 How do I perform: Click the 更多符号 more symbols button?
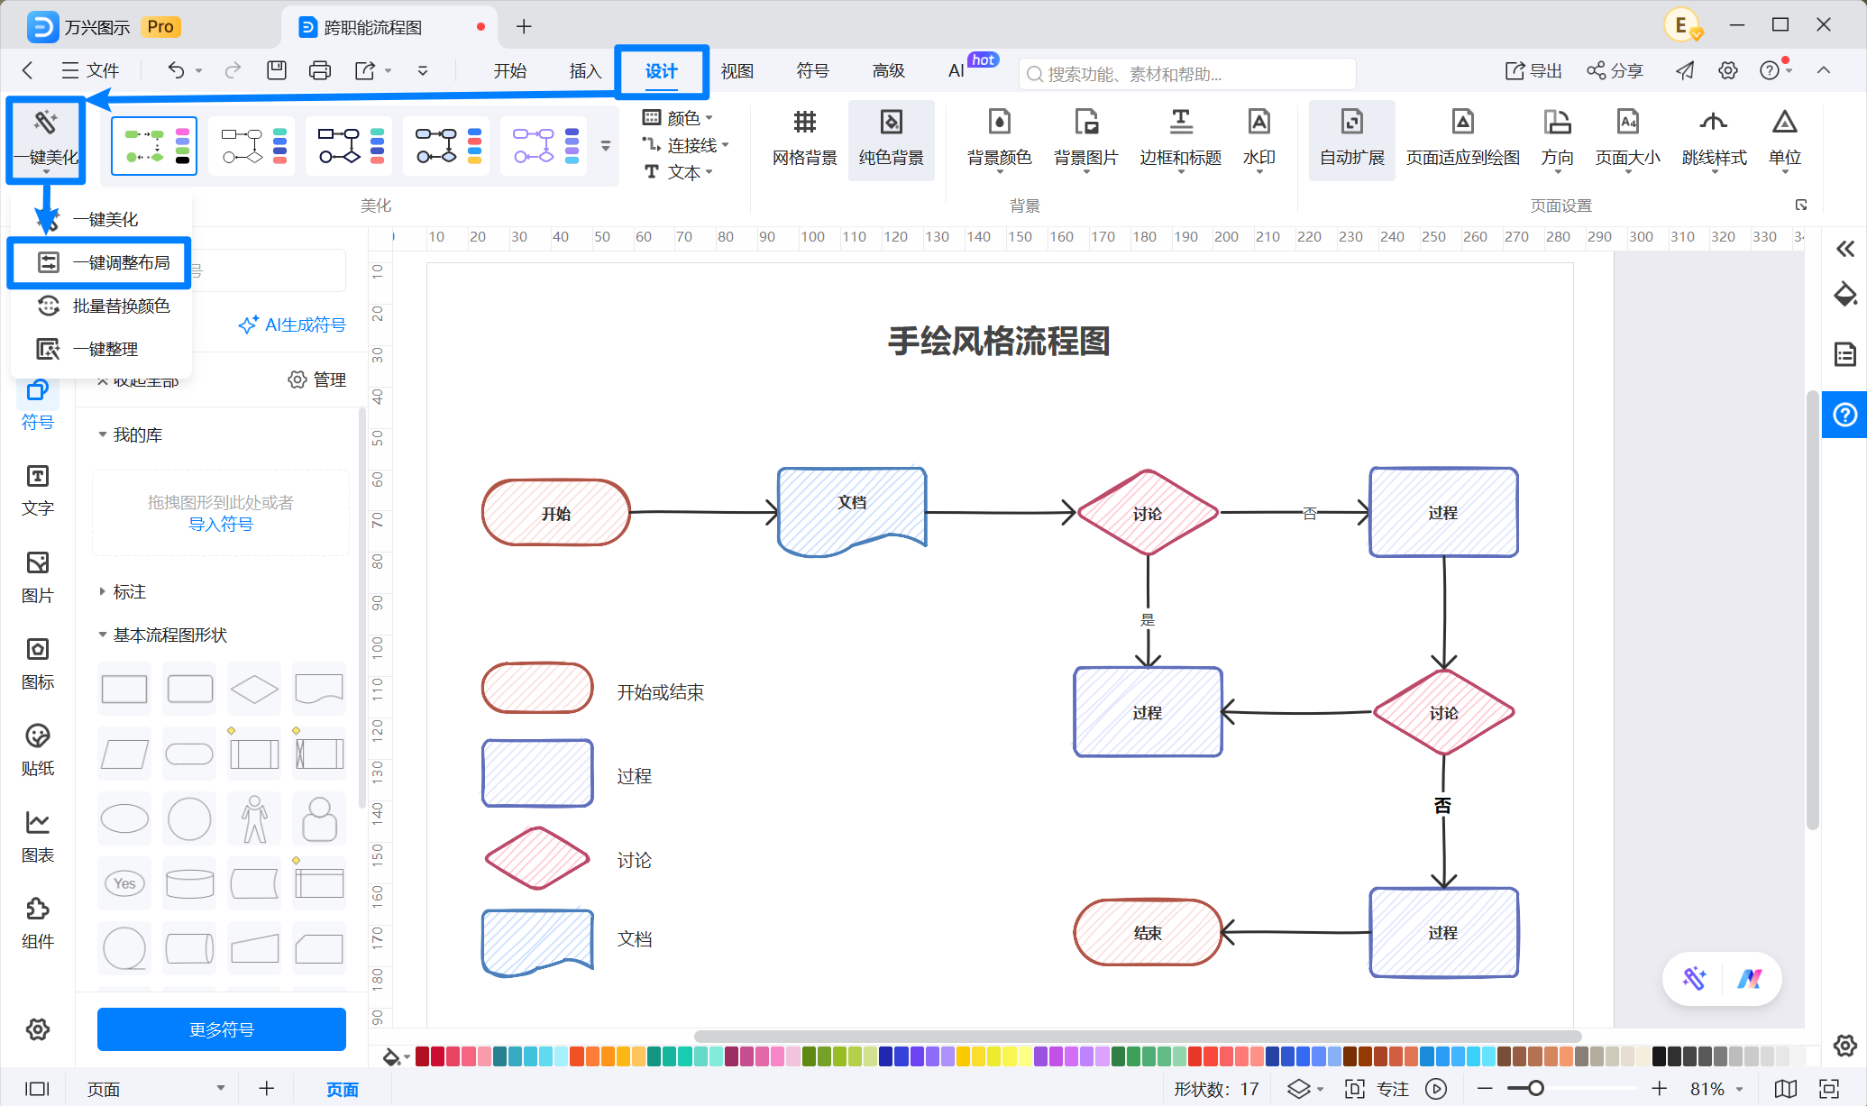pos(222,1029)
